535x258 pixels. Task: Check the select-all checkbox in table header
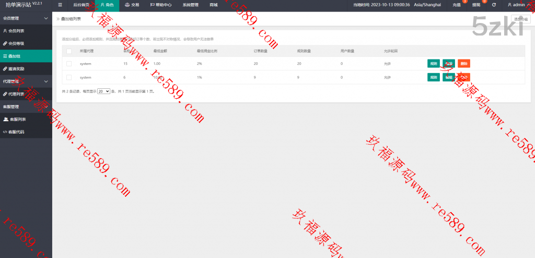pyautogui.click(x=69, y=51)
